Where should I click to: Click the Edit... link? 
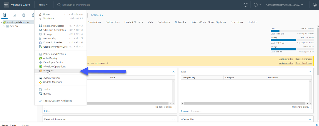(x=47, y=111)
